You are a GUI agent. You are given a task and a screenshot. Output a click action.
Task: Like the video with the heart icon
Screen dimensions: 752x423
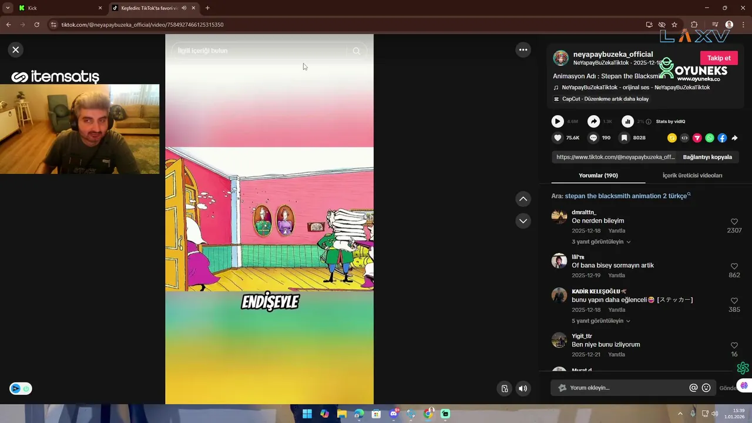click(558, 138)
